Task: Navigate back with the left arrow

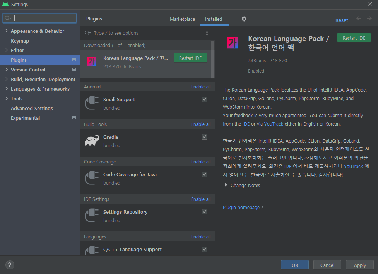Action: click(x=359, y=18)
